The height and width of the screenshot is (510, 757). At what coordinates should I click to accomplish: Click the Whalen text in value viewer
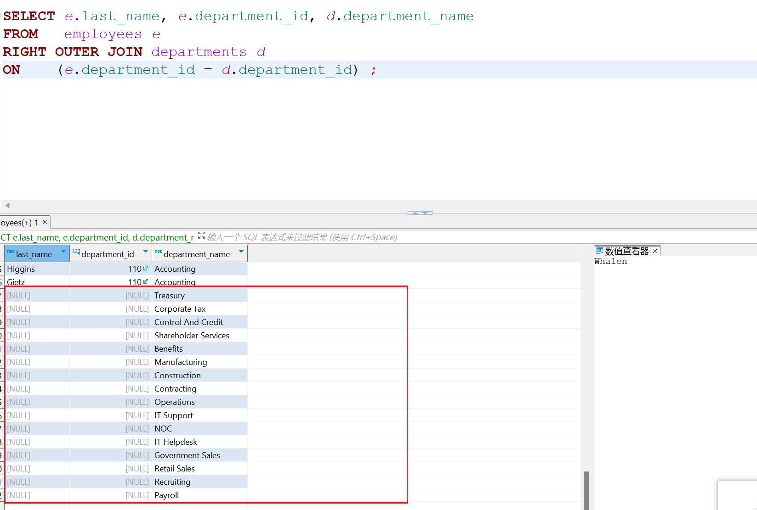pos(610,262)
